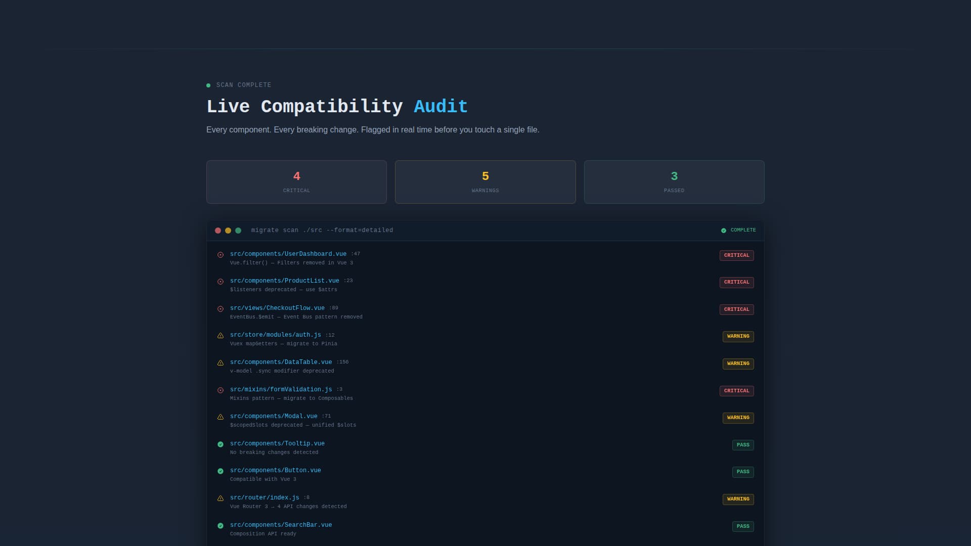This screenshot has height=546, width=971.
Task: Click the warning triangle icon beside Modal.vue
Action: pyautogui.click(x=220, y=417)
